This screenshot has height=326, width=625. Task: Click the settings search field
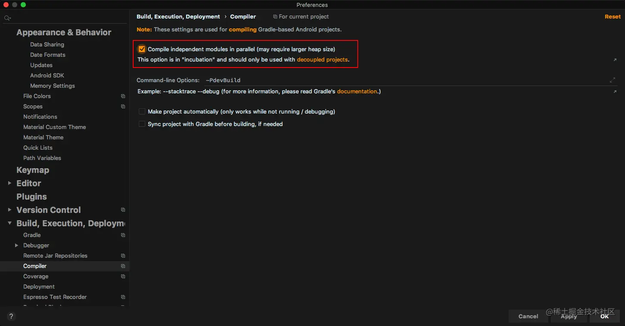65,18
